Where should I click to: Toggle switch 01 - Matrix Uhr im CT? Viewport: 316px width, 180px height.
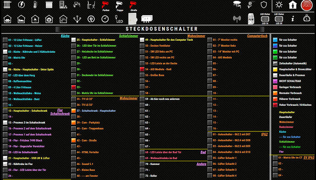point(275,158)
